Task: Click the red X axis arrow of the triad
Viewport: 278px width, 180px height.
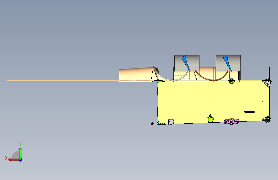Action: pyautogui.click(x=14, y=160)
